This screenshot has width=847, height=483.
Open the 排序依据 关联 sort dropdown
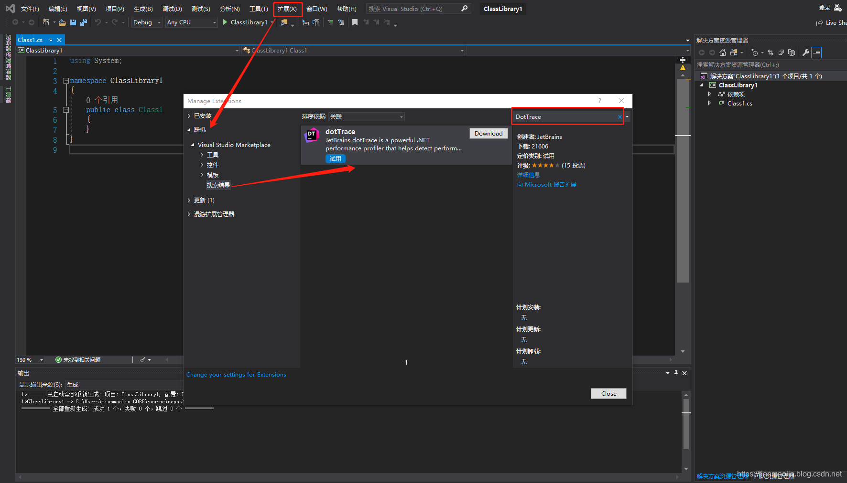[367, 117]
